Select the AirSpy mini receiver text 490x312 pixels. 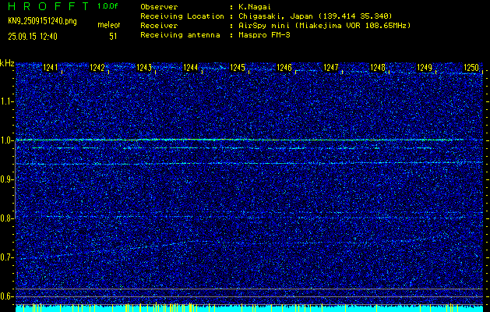pos(324,26)
